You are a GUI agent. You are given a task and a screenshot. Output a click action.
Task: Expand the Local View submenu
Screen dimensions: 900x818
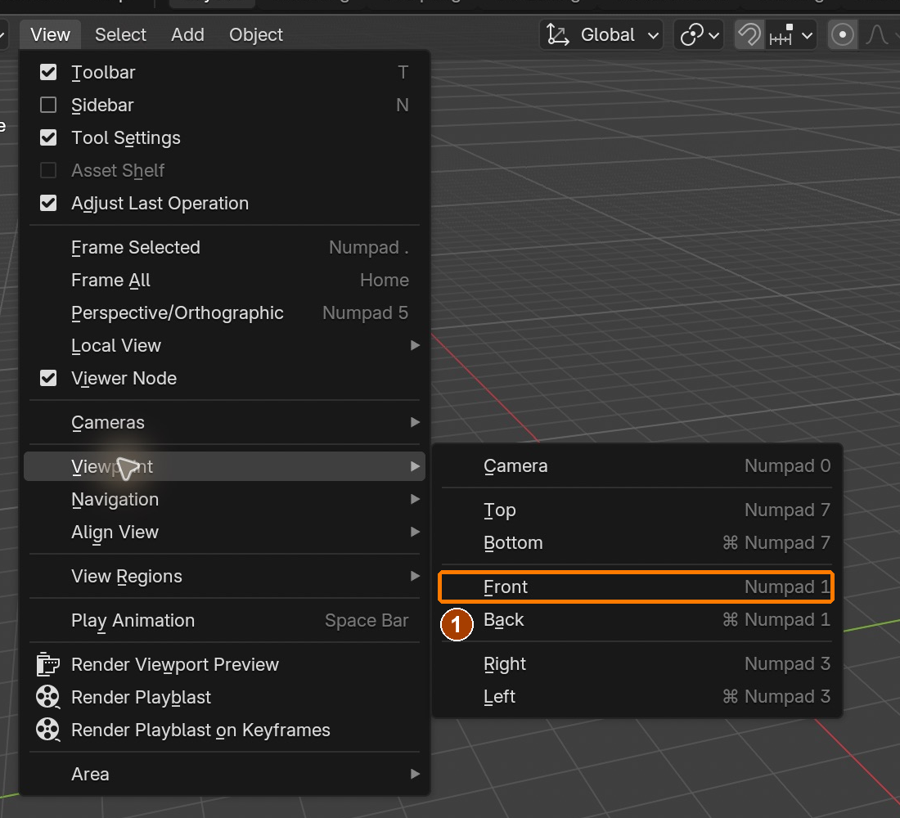(224, 345)
